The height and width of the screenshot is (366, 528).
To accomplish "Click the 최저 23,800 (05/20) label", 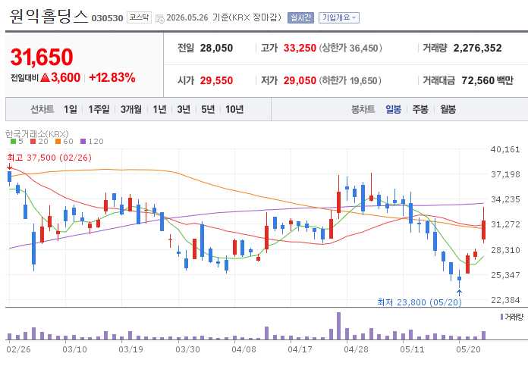I will point(420,302).
